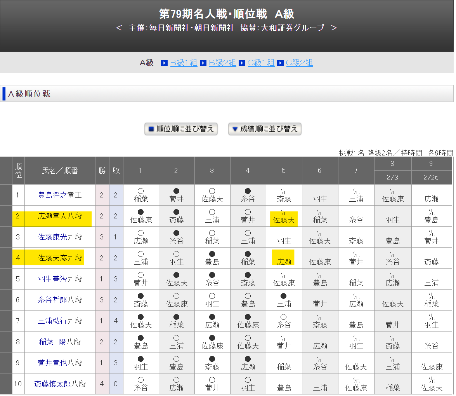Screen dimensions: 456x396
Task: Open player link 稲葉 陽
Action: click(52, 342)
